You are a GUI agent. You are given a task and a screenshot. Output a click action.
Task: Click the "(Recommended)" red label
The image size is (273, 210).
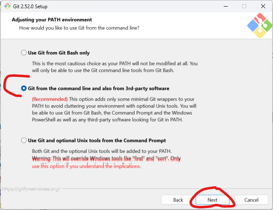tap(50, 99)
